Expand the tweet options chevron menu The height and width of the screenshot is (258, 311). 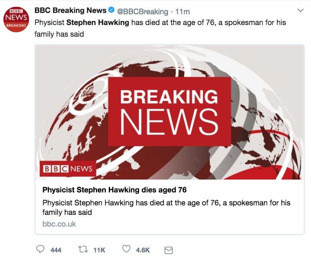tap(301, 10)
